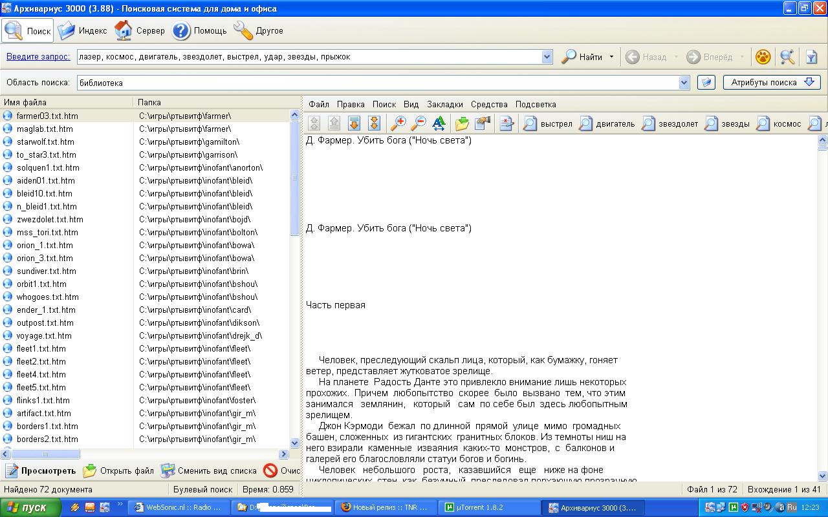The image size is (828, 517).
Task: Switch to Новый релиз TNR Firefox window
Action: point(387,507)
